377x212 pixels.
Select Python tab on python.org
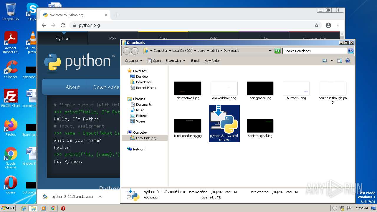pos(62,38)
